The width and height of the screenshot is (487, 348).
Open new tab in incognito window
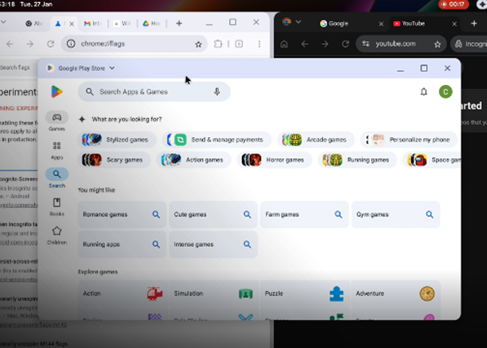point(474,23)
